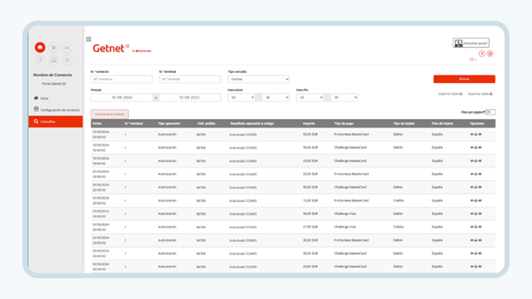Open the ES language selector
The height and width of the screenshot is (299, 532).
(473, 59)
